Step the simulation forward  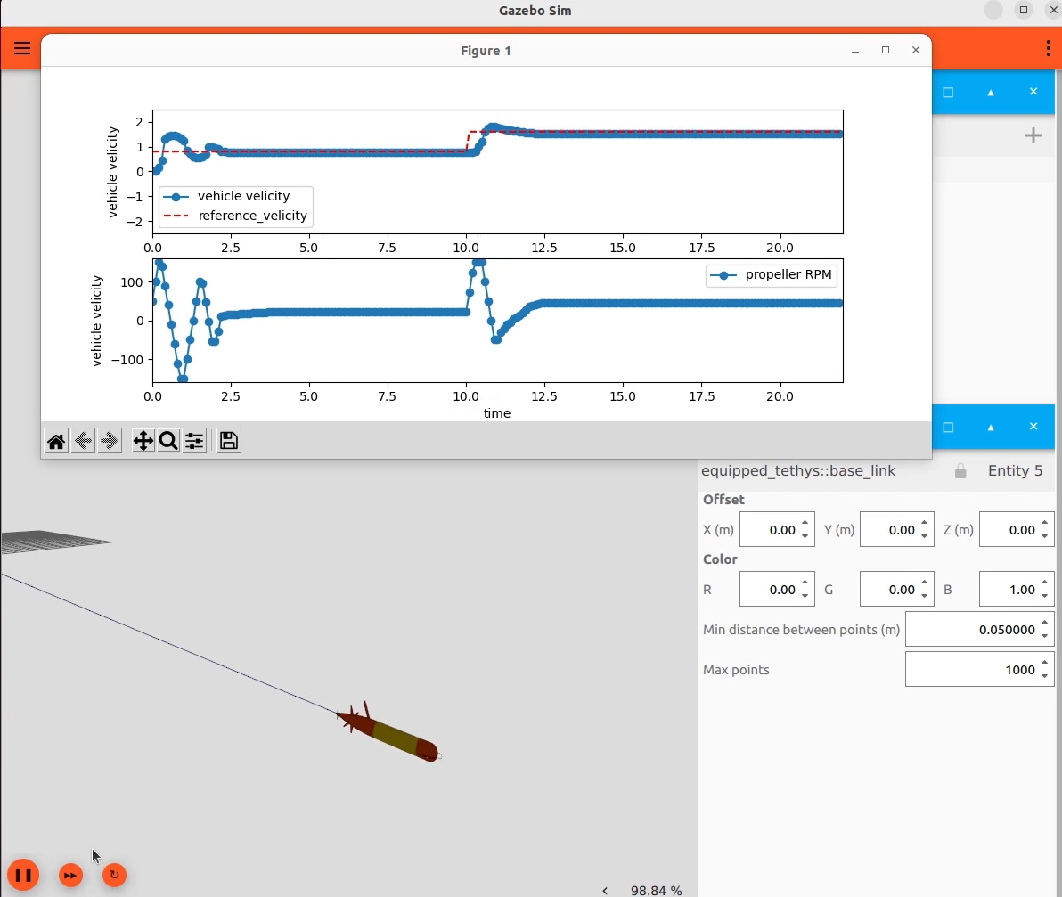pos(70,876)
